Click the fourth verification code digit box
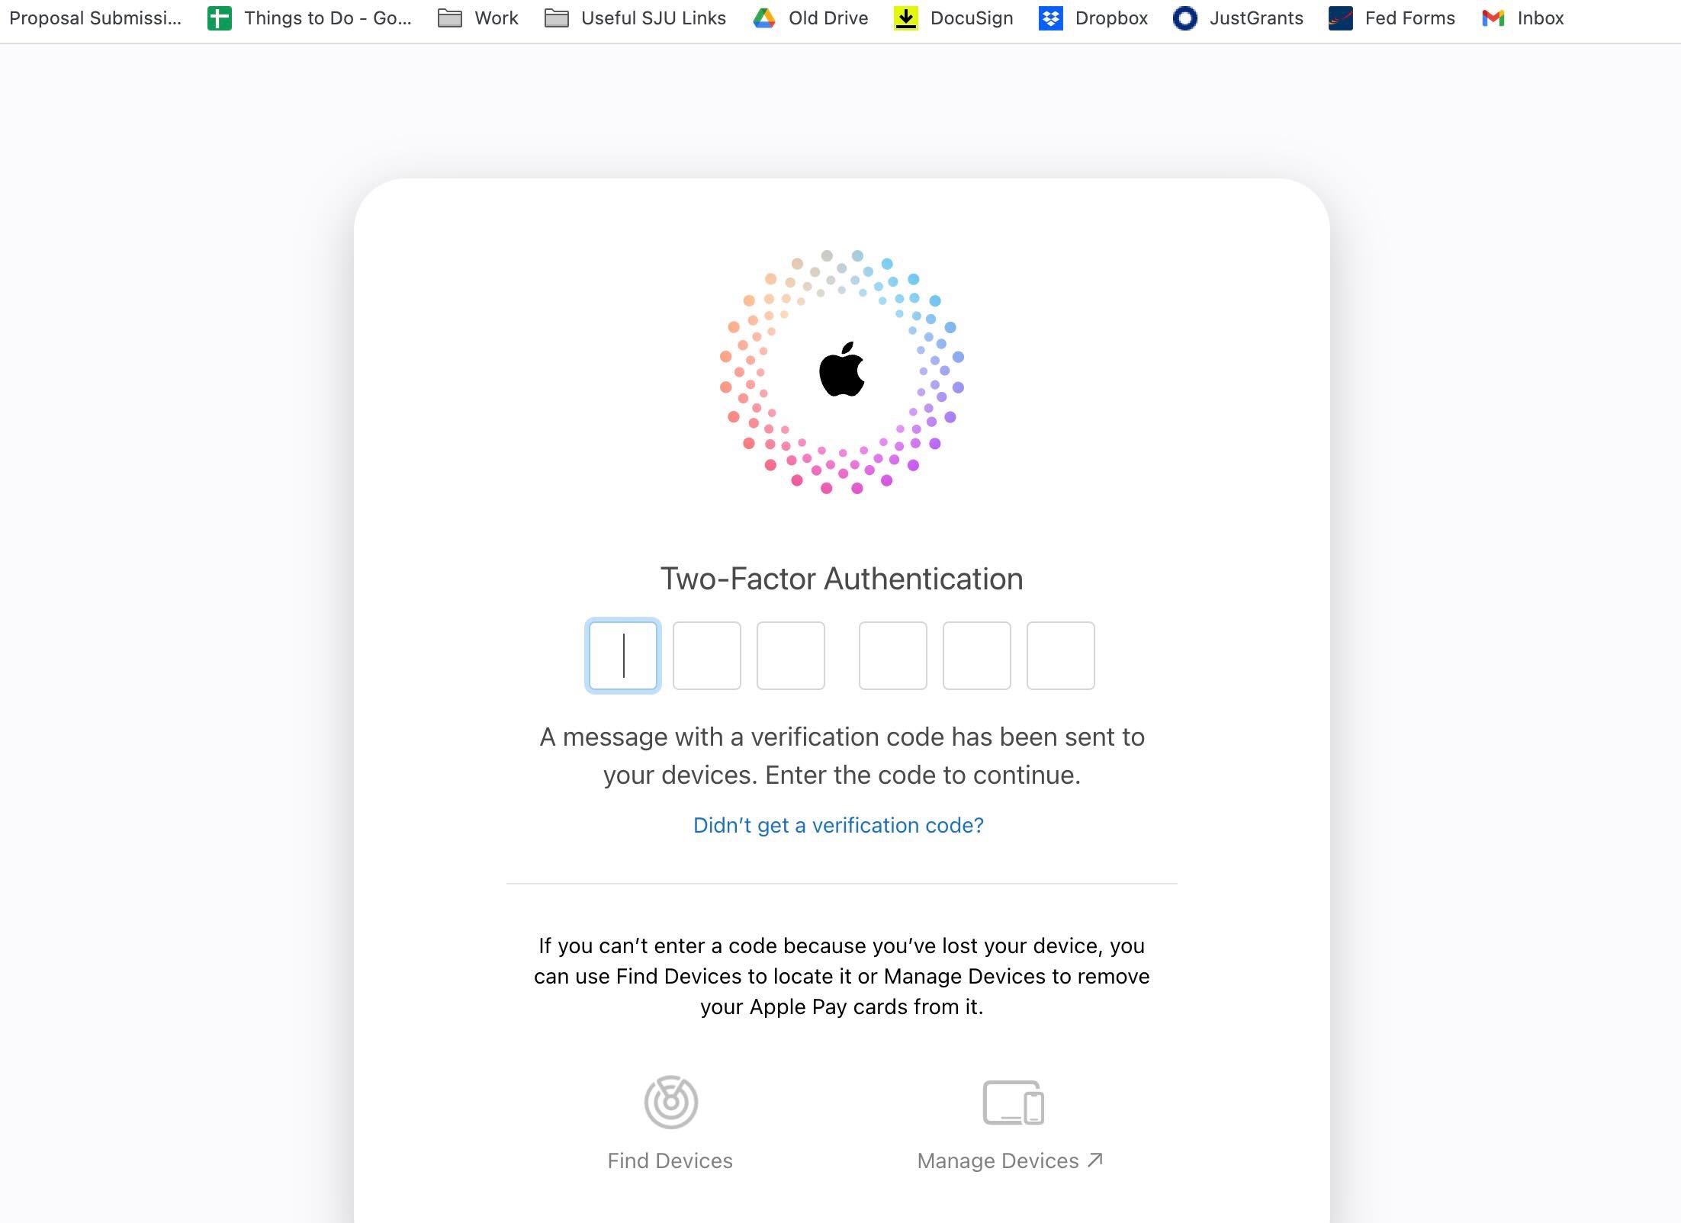 click(x=892, y=656)
